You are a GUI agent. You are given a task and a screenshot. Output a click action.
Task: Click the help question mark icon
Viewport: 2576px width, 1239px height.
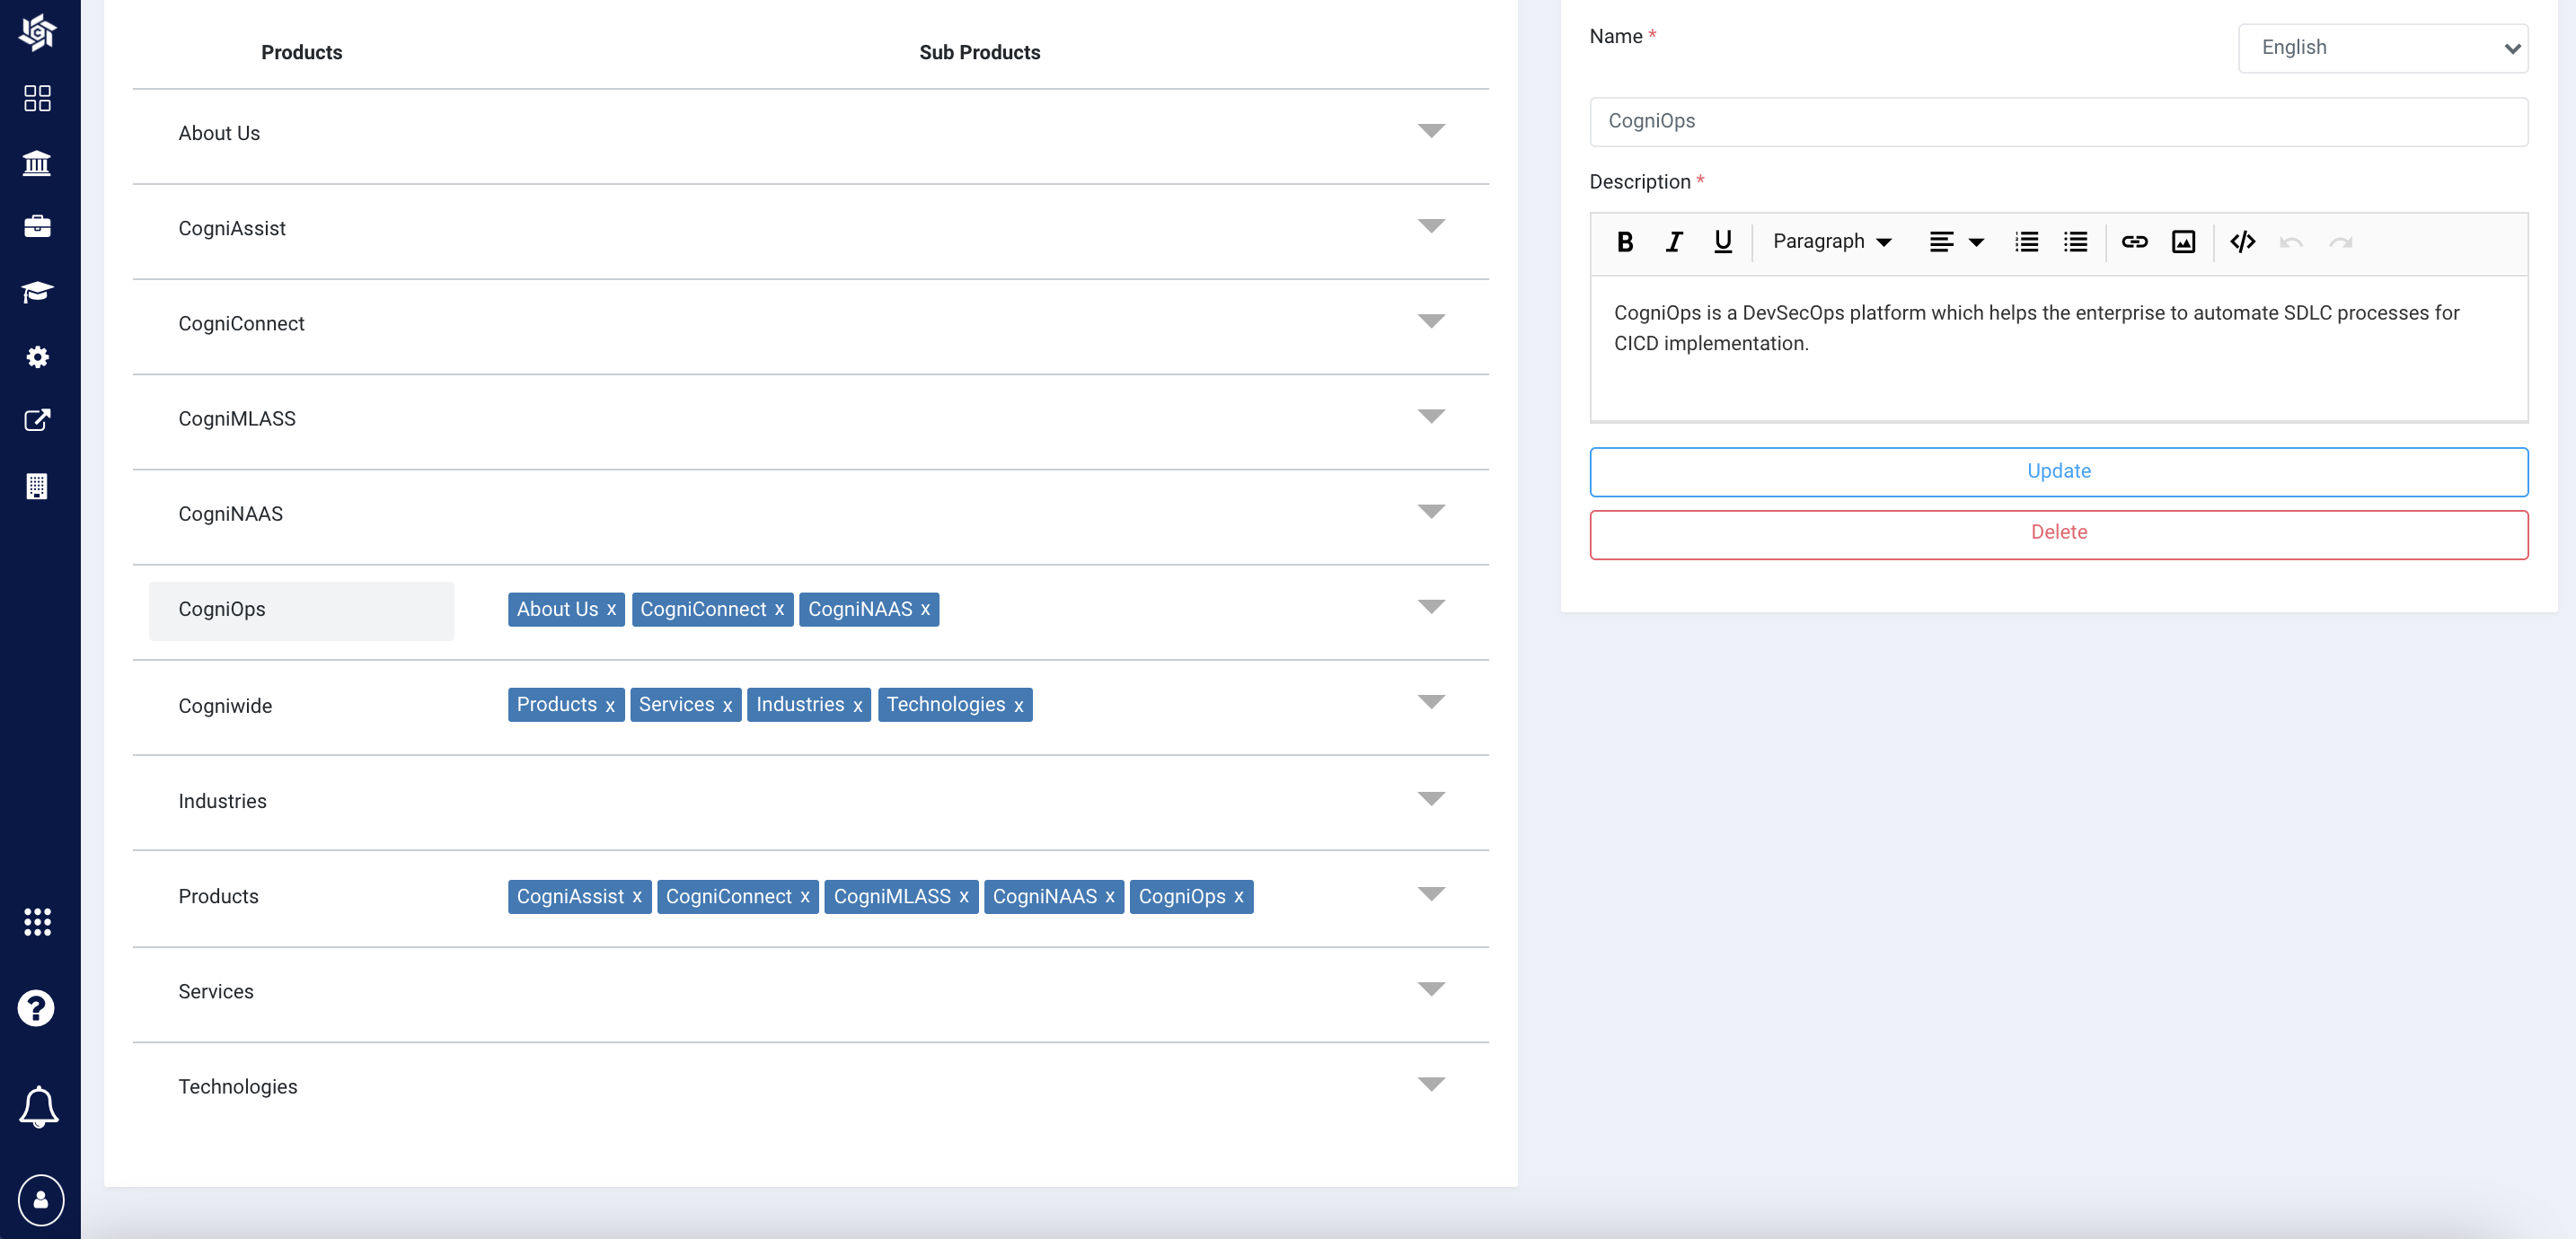(x=36, y=1008)
